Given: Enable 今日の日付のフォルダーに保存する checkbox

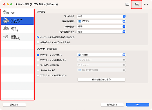Looking at the screenshot, I should [x=38, y=42].
